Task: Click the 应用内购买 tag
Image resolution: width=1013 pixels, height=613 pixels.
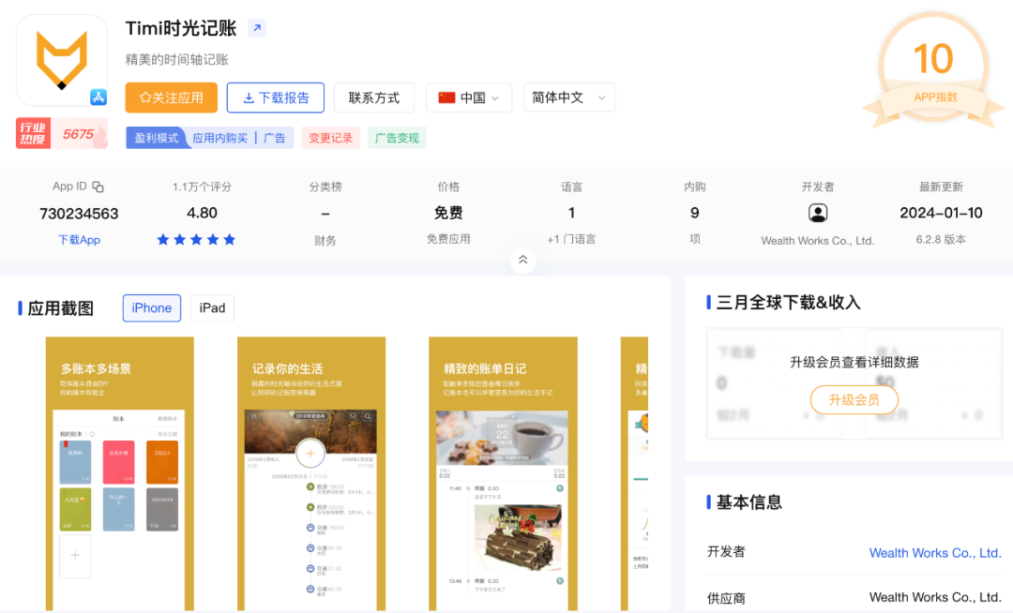Action: (219, 138)
